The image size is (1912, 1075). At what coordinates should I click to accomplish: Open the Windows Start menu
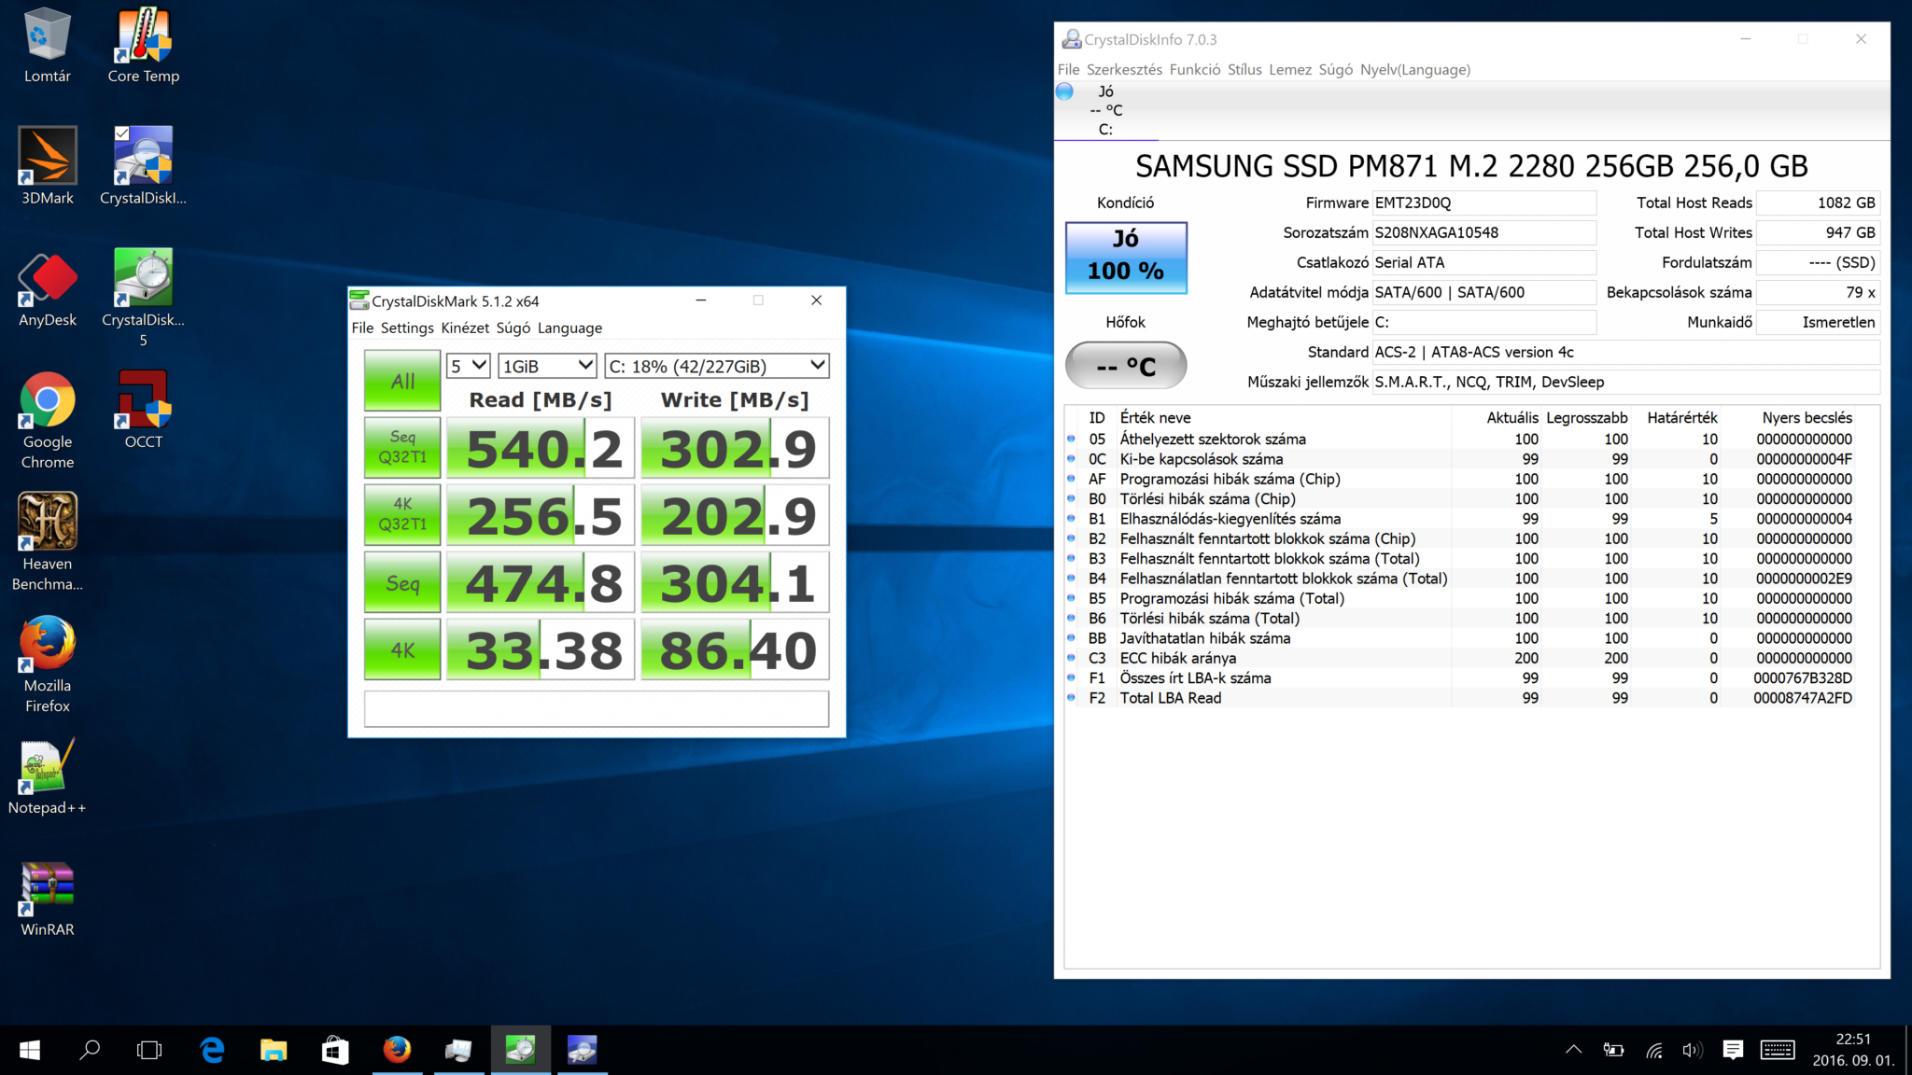(29, 1049)
